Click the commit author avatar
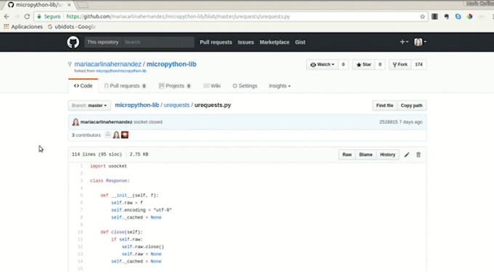Screen dimensions: 494x272 [76, 122]
